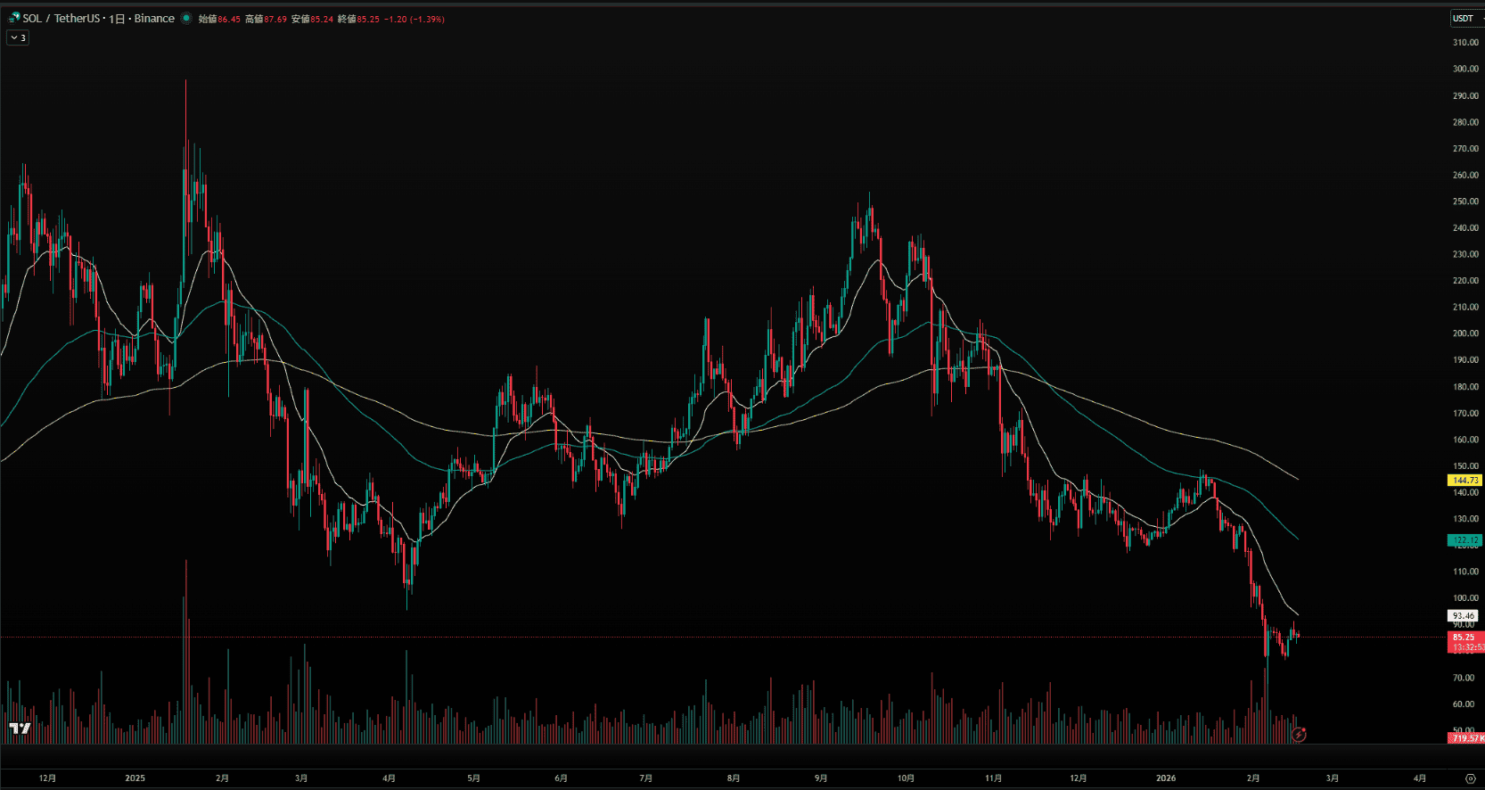Click the 終値 85.25 close value
The height and width of the screenshot is (790, 1485).
(x=358, y=19)
